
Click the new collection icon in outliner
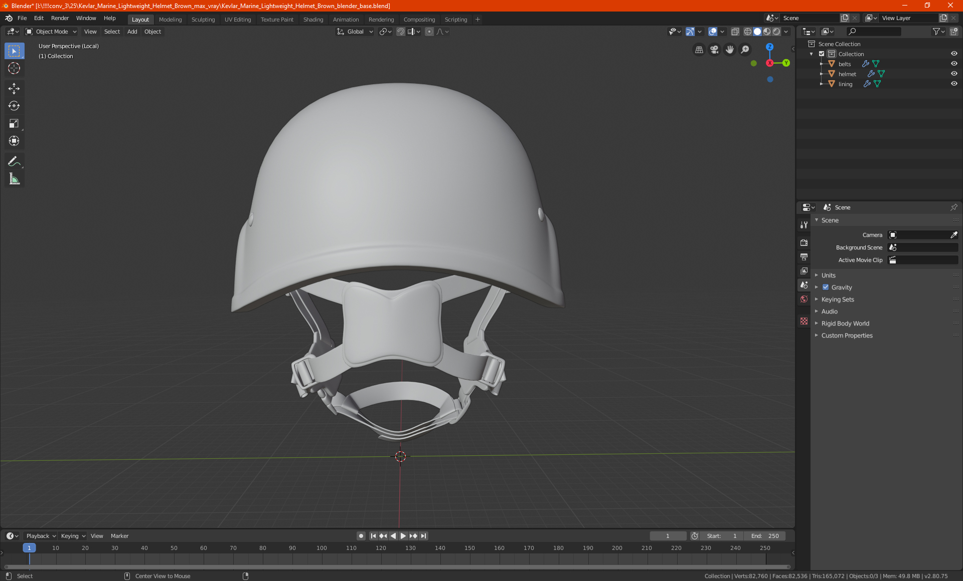coord(953,32)
